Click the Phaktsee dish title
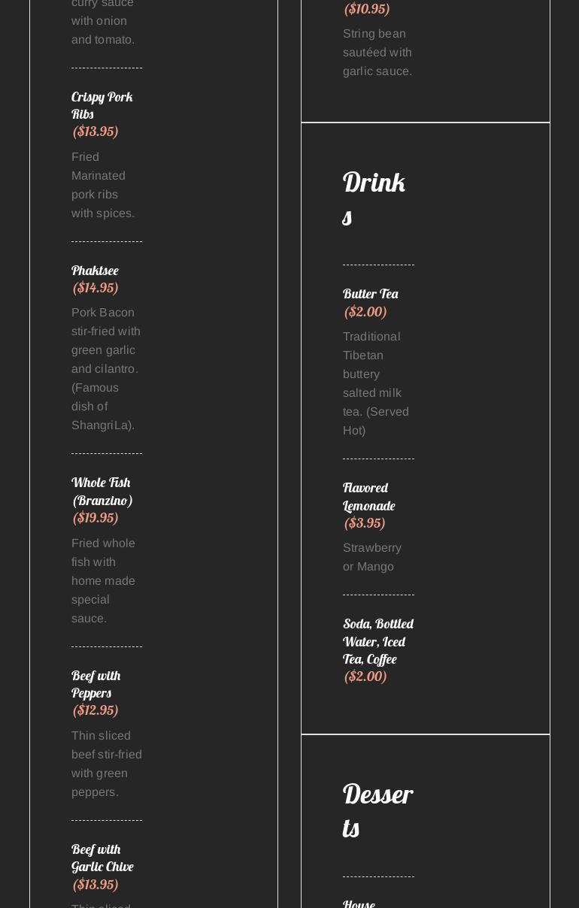Viewport: 579px width, 908px height. point(95,271)
